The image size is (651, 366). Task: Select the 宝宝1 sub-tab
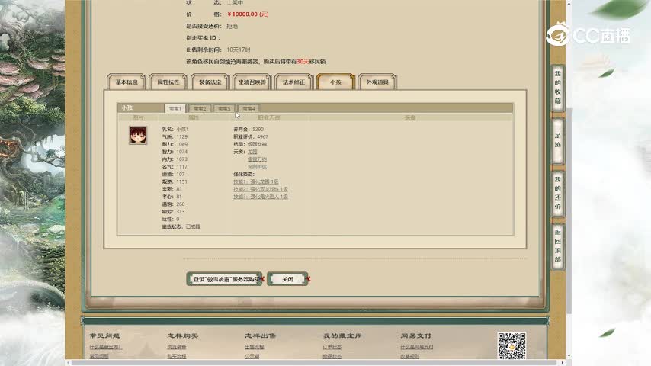175,108
